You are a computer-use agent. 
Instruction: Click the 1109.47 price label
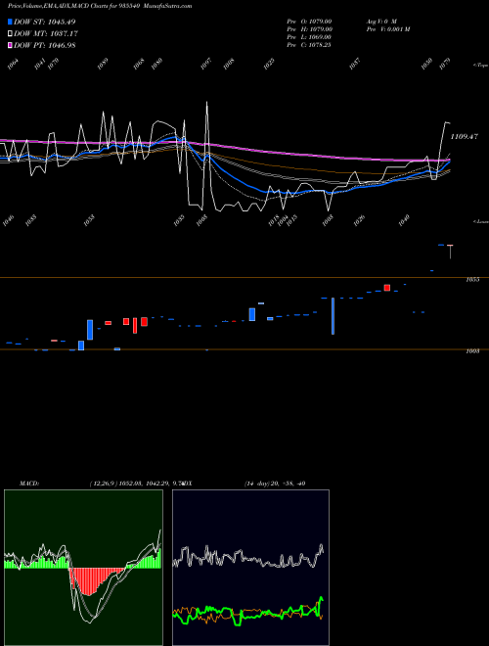point(464,137)
